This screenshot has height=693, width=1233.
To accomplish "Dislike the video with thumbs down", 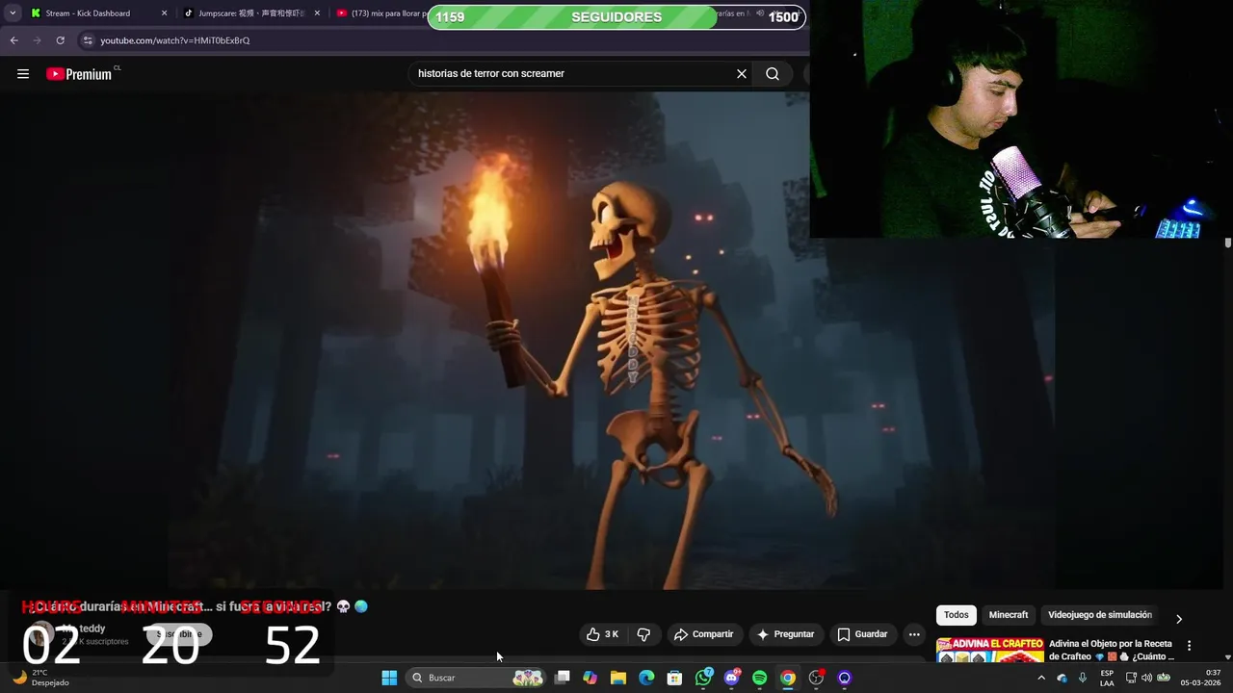I will [x=643, y=634].
